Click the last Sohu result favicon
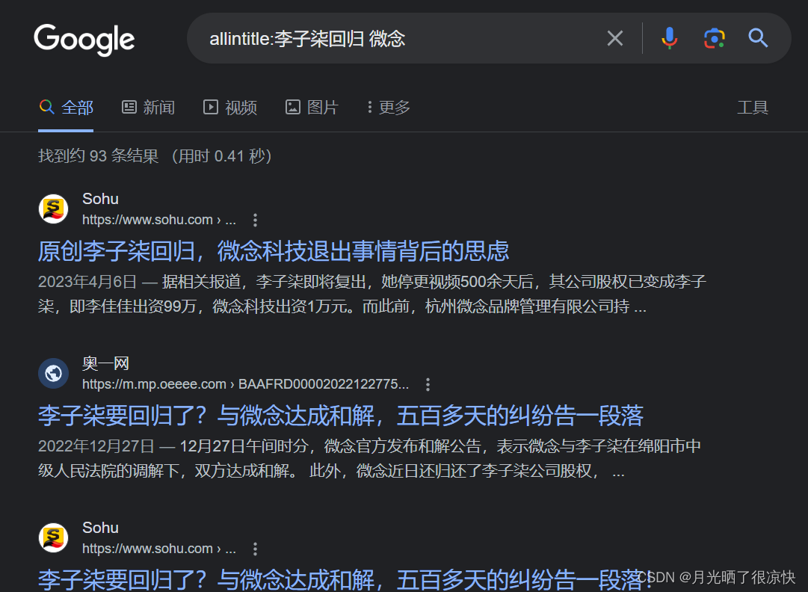This screenshot has width=808, height=592. 54,538
